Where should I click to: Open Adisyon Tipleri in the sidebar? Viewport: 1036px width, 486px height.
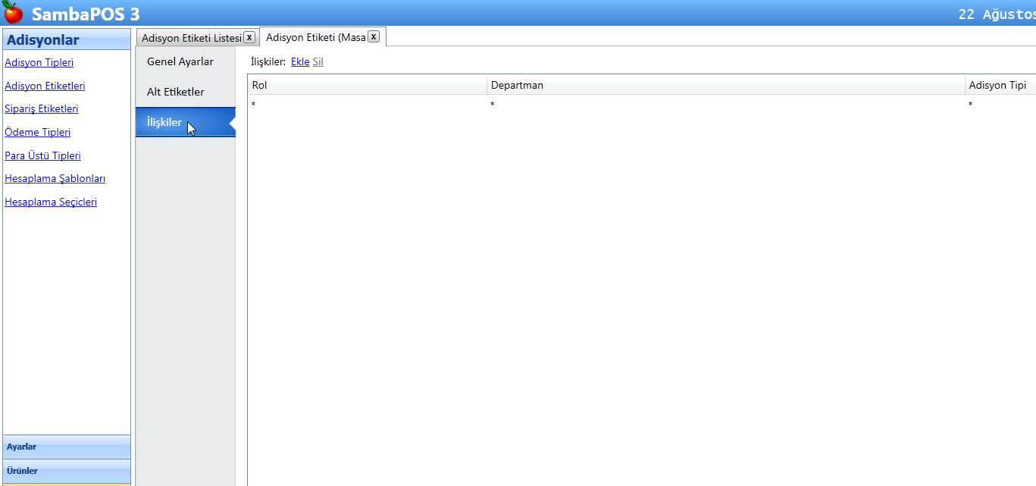pyautogui.click(x=39, y=63)
